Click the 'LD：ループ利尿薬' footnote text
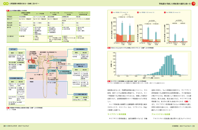The height and width of the screenshot is (130, 198). pyautogui.click(x=11, y=110)
